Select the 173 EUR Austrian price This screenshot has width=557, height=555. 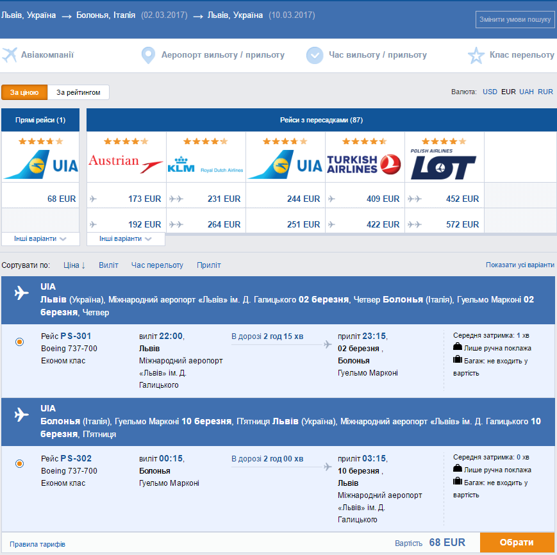145,199
